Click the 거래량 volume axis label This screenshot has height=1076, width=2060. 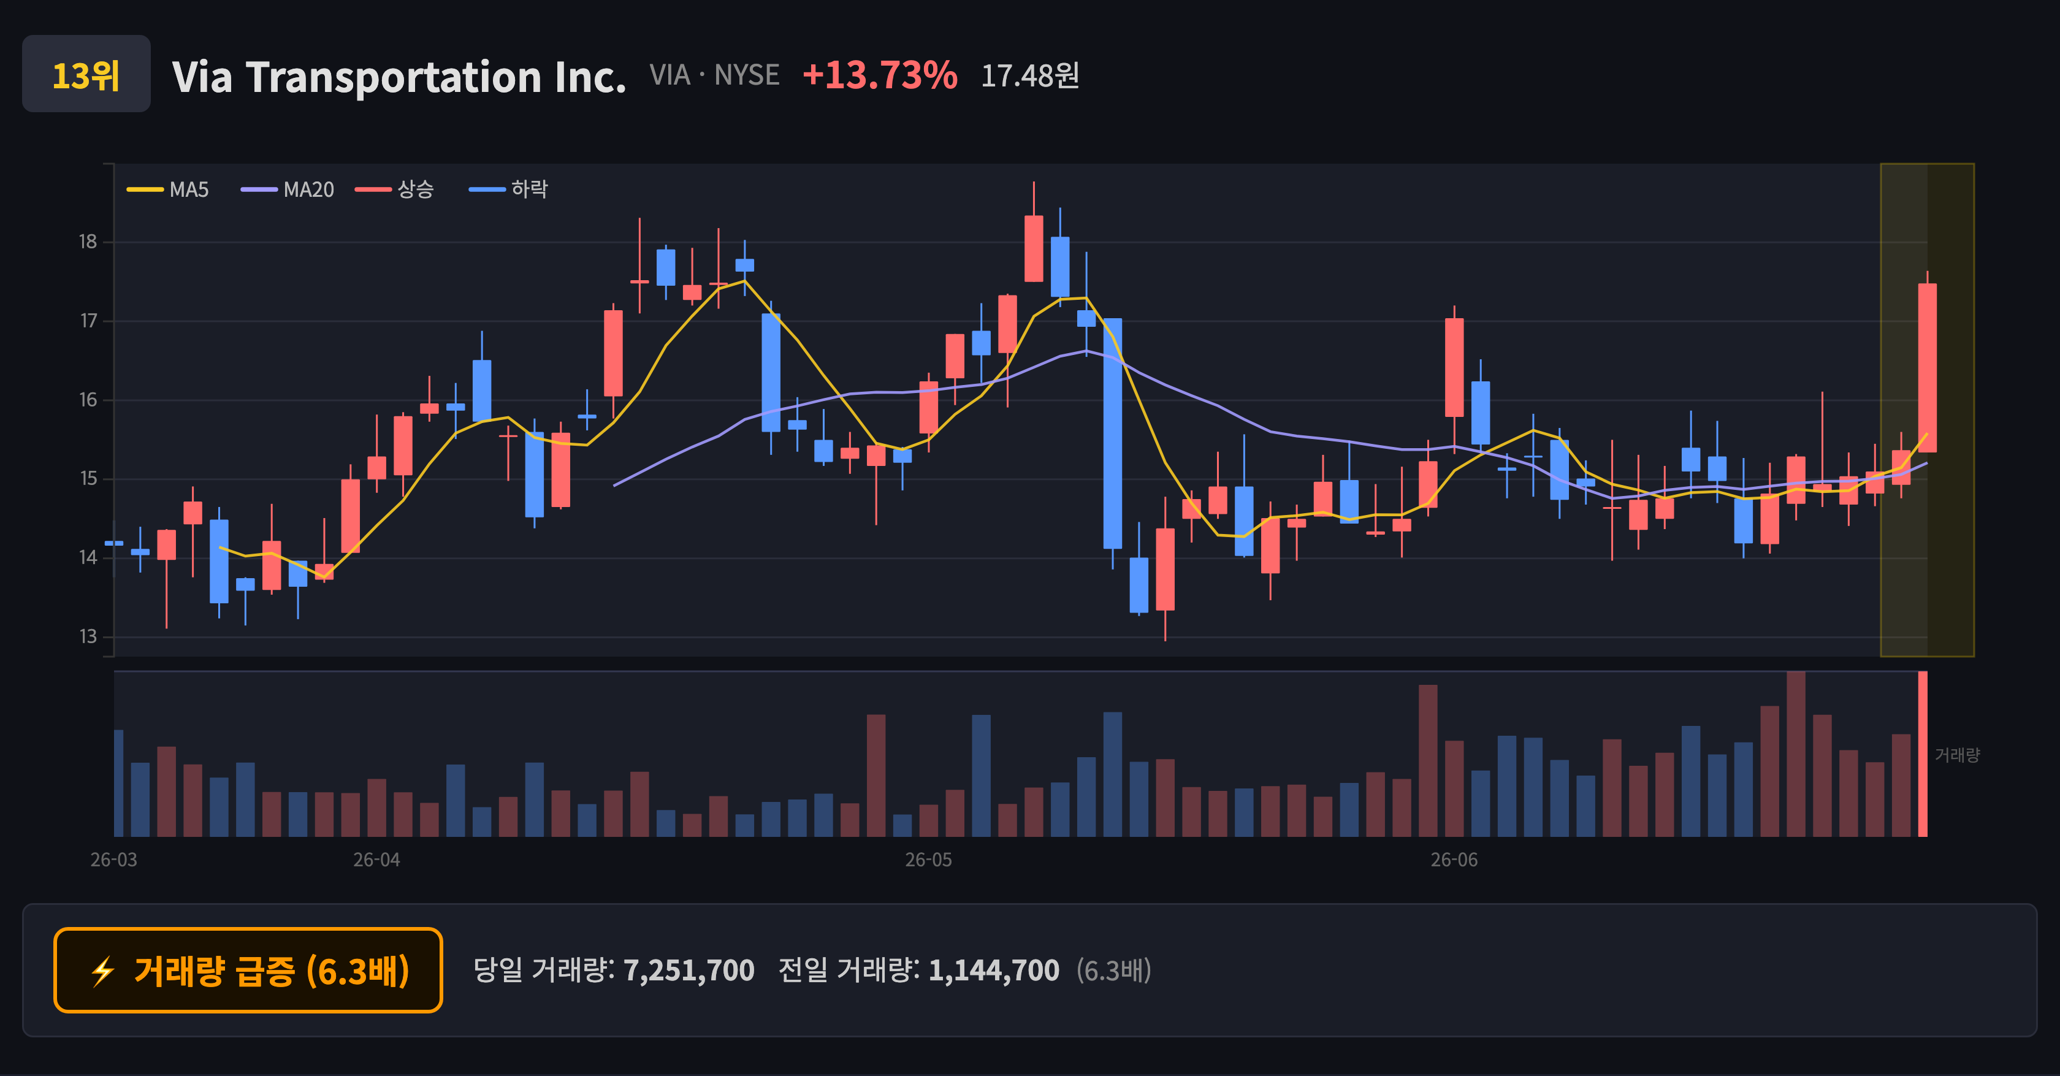point(1957,755)
